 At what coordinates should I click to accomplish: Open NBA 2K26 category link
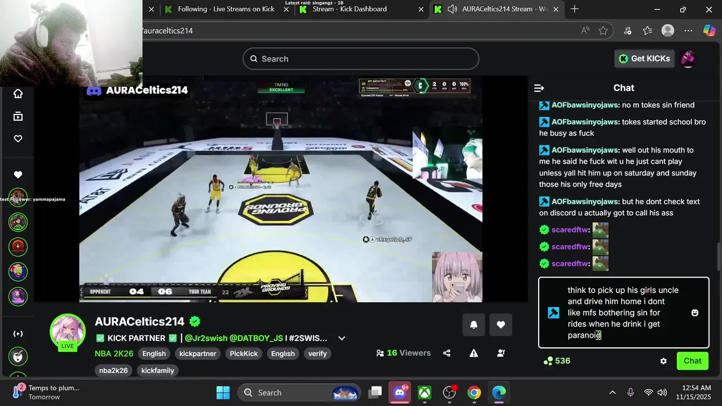[114, 354]
